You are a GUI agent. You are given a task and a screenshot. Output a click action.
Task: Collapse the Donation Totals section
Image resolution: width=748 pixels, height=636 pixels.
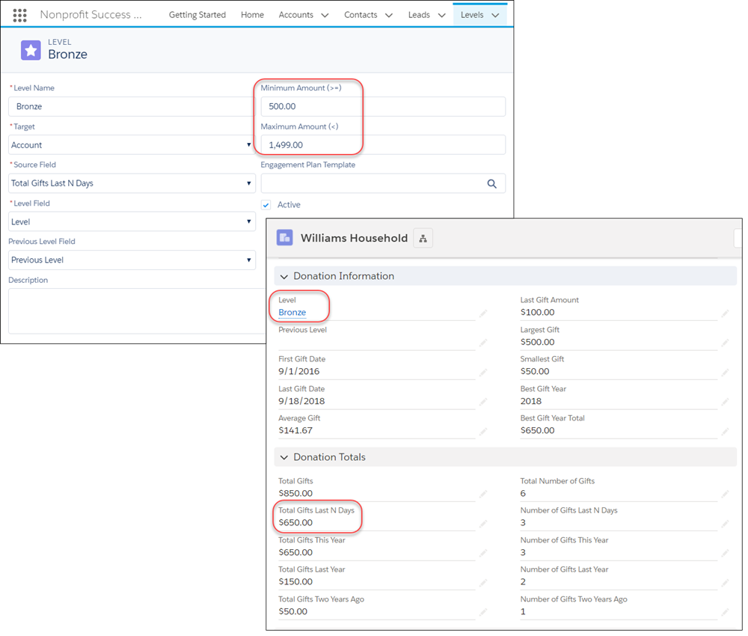click(284, 458)
